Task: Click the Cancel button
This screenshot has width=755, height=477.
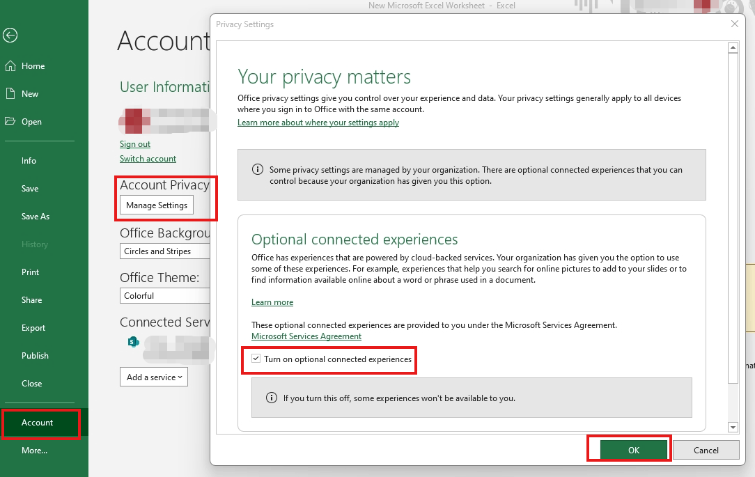Action: pos(706,450)
